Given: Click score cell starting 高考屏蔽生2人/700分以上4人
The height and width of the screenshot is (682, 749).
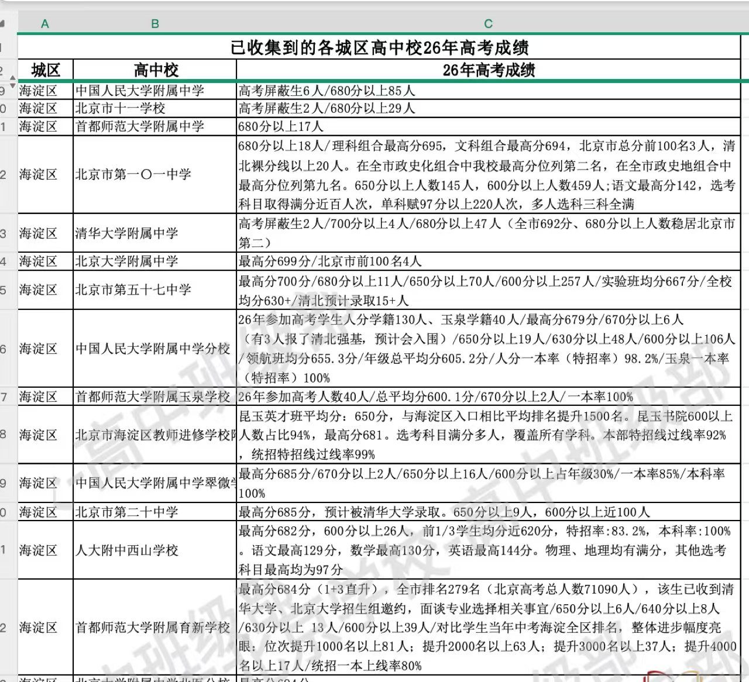Looking at the screenshot, I should [489, 233].
